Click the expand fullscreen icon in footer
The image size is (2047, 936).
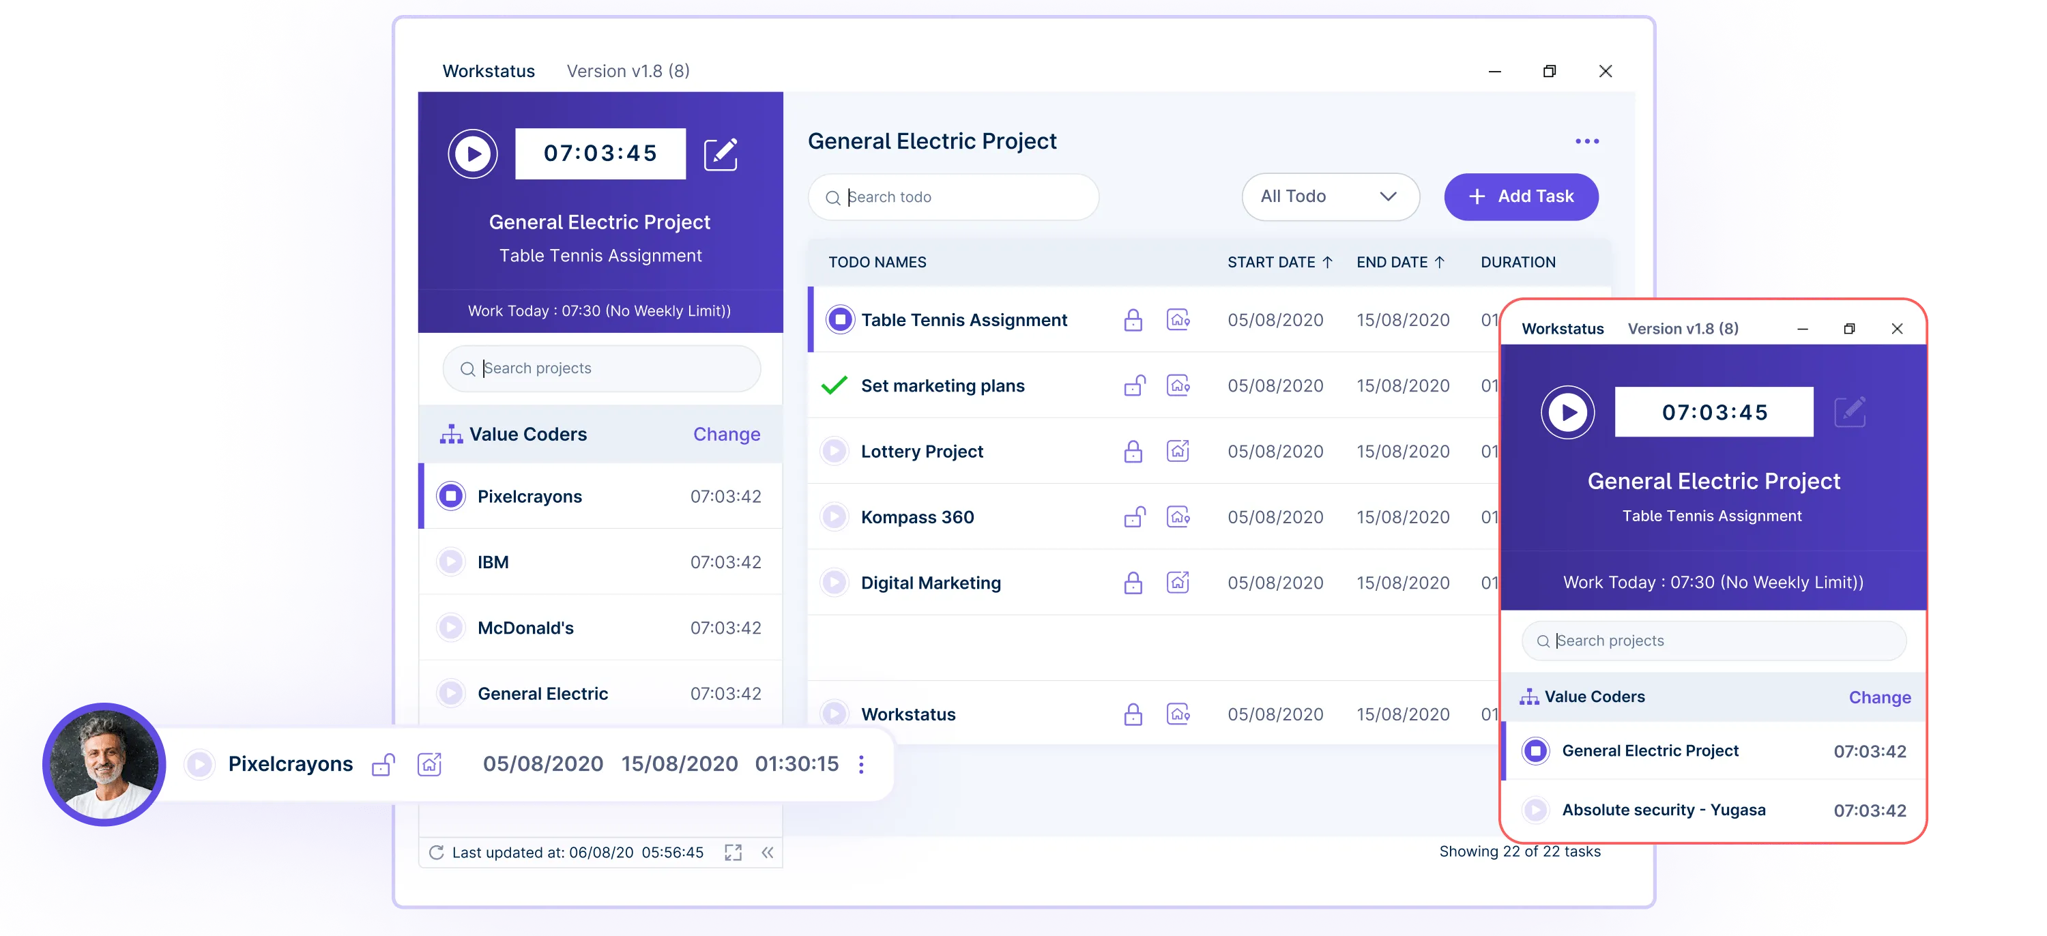[x=734, y=853]
